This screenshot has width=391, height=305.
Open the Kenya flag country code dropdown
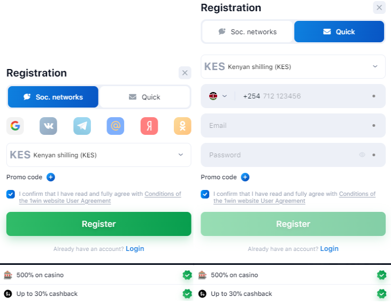(218, 96)
